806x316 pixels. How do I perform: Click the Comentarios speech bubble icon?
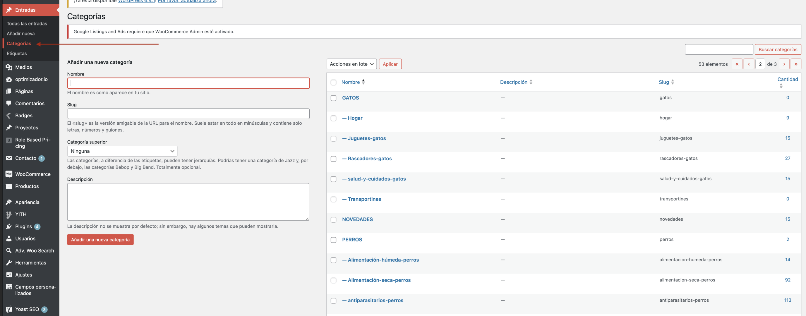9,104
